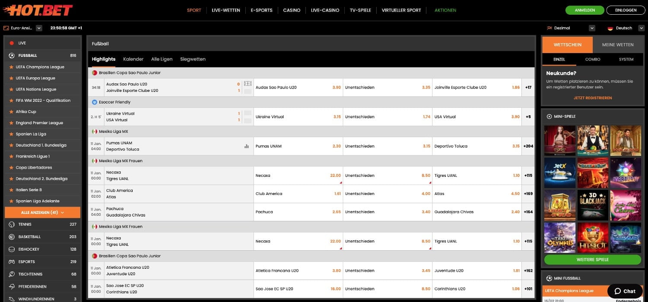Image resolution: width=648 pixels, height=302 pixels.
Task: Expand +17 more markets for Audax match
Action: [528, 88]
